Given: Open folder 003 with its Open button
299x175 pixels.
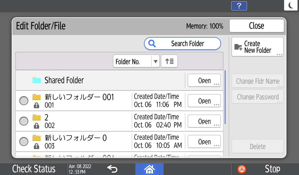Looking at the screenshot, I should 204,142.
